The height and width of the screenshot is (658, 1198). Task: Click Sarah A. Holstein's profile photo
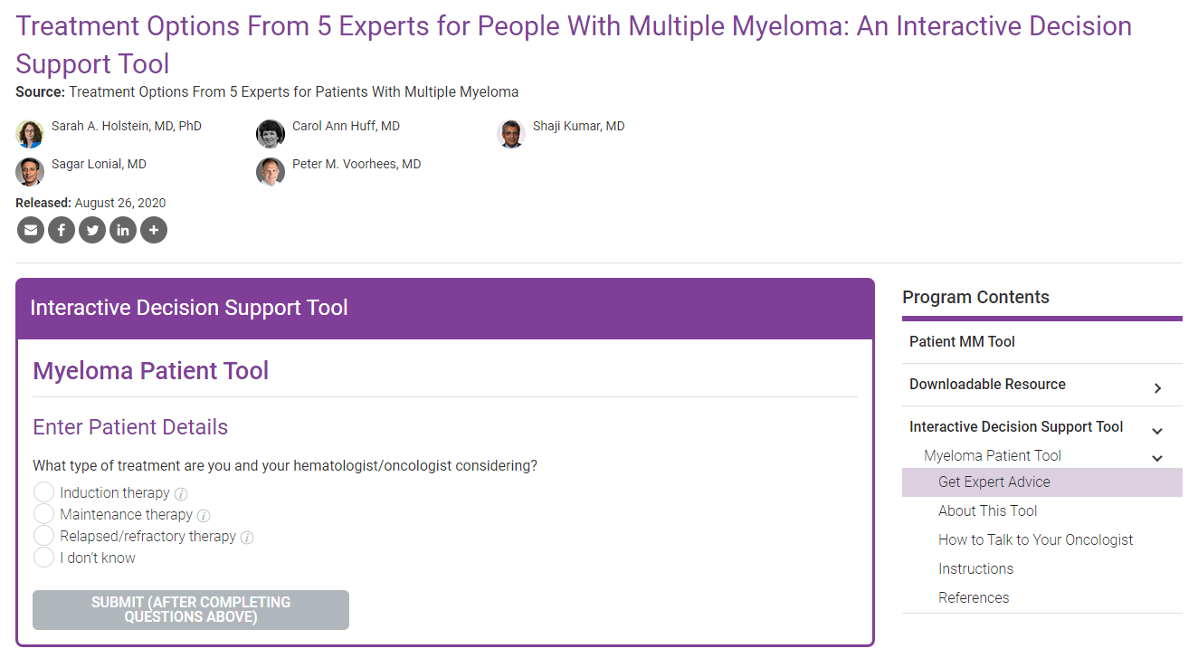[x=30, y=134]
